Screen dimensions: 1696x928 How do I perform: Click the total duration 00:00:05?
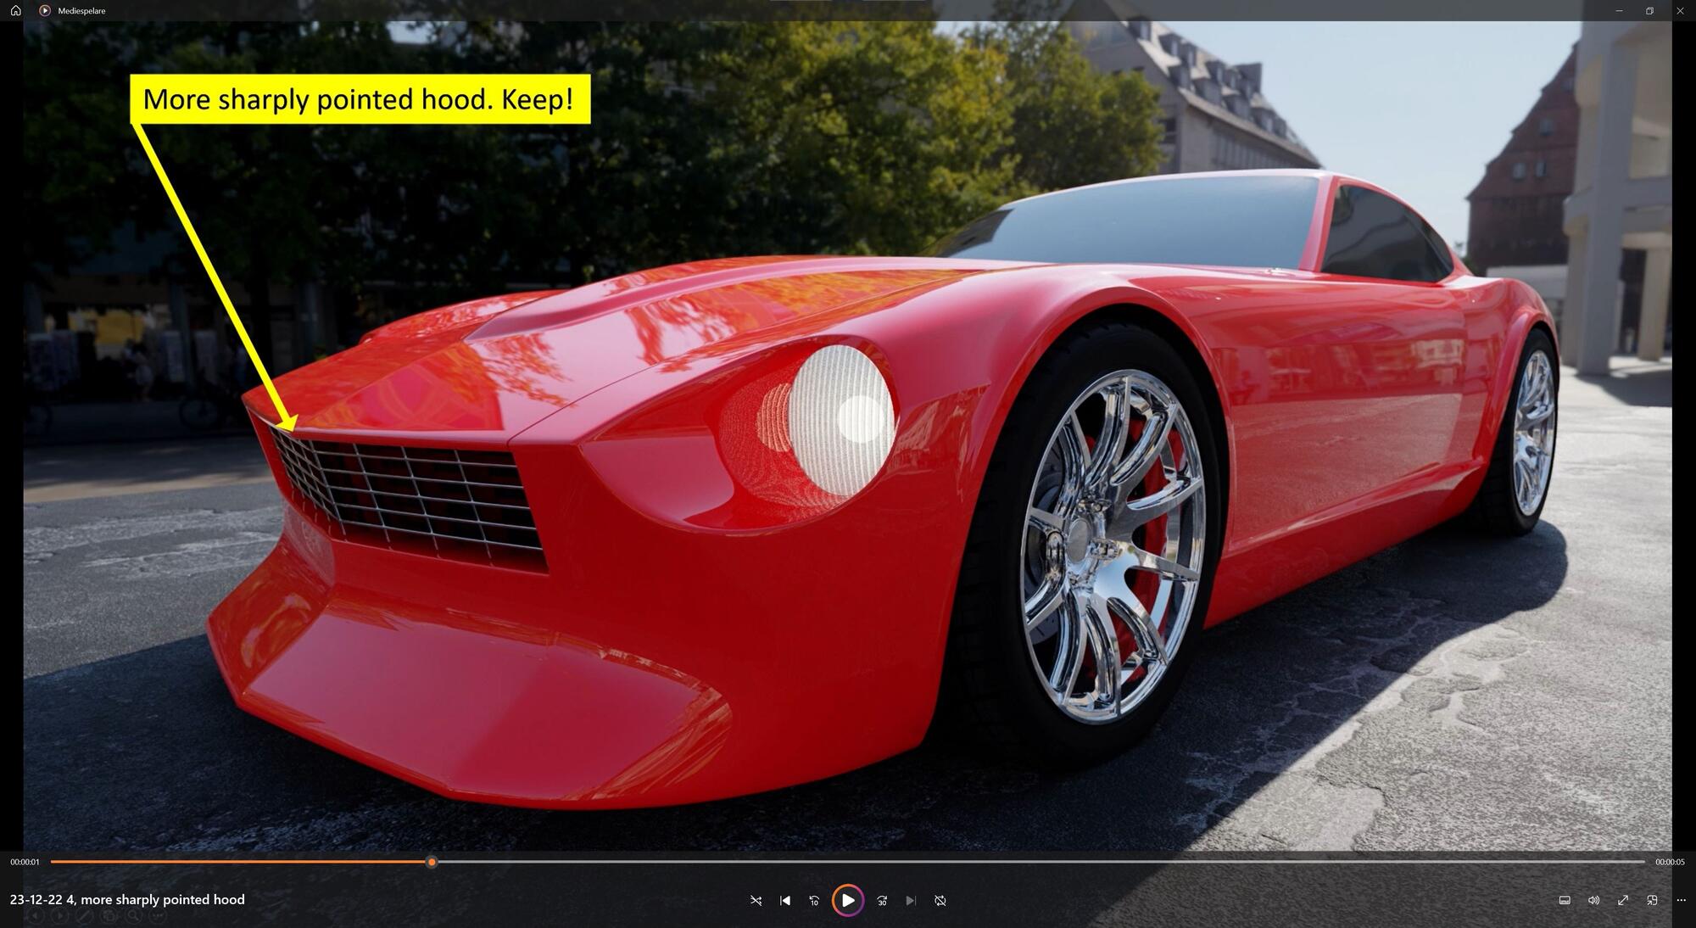coord(1670,862)
